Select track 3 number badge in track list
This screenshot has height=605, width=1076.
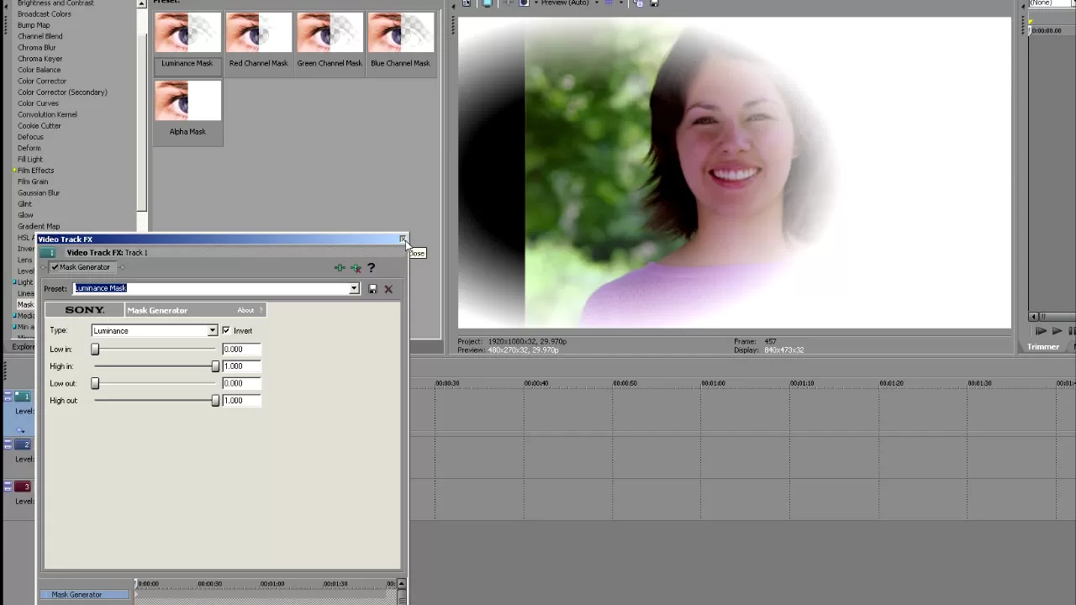click(24, 486)
